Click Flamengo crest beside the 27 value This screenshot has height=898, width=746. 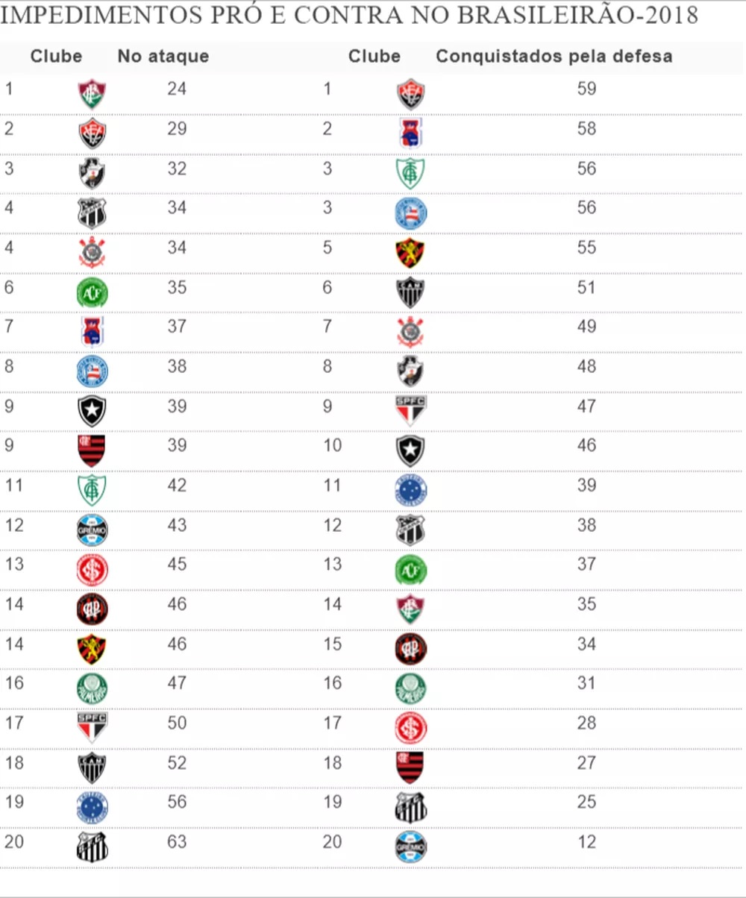click(x=411, y=767)
